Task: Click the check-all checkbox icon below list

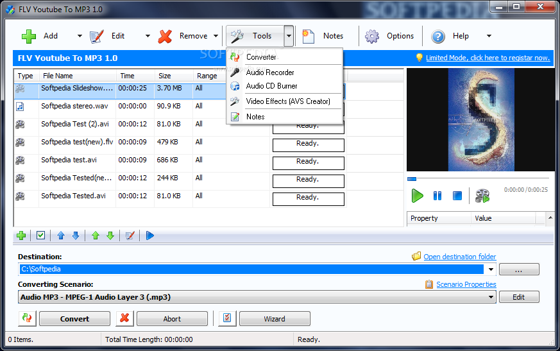Action: [40, 235]
